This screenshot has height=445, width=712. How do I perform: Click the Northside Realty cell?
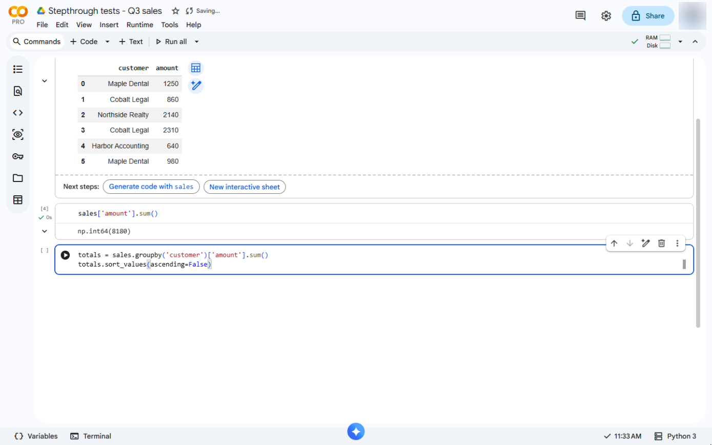(x=123, y=115)
